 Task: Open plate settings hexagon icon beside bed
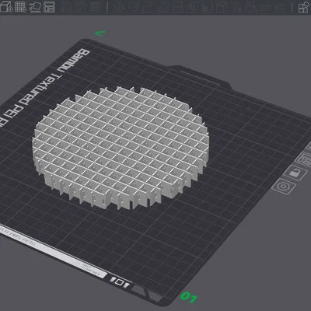pos(284,187)
